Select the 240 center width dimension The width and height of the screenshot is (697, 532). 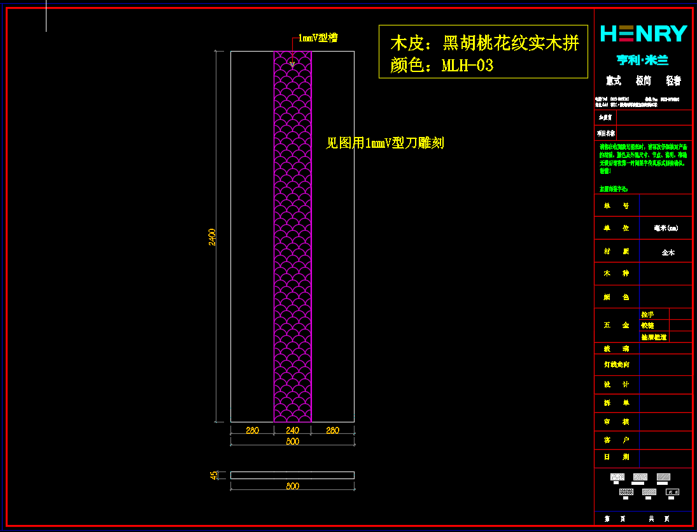tap(292, 431)
